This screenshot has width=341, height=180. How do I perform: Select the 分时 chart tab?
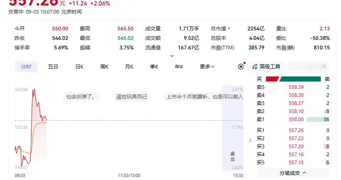pos(26,66)
